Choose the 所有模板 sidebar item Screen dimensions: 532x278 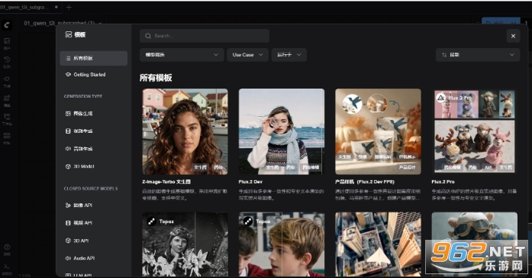[94, 58]
